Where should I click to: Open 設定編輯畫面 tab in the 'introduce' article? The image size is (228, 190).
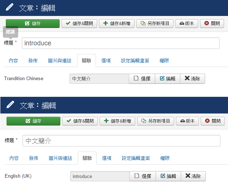point(135,61)
